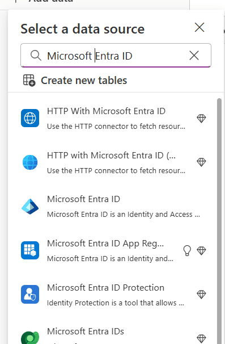Click into the data source search field
Screen dimensions: 225x344
pos(116,55)
